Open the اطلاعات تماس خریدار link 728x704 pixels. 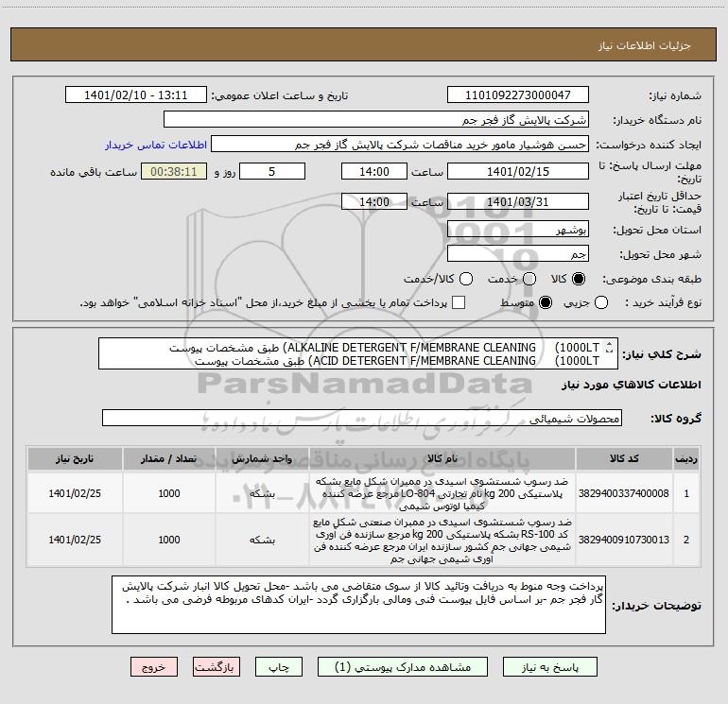(x=156, y=145)
